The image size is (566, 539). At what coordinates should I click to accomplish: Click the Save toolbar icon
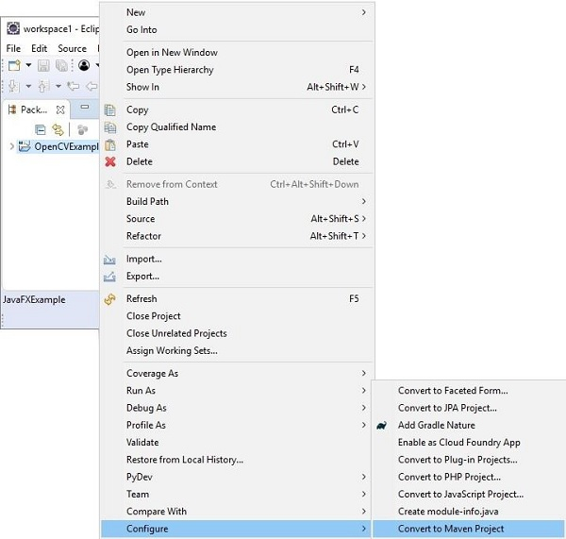click(44, 66)
